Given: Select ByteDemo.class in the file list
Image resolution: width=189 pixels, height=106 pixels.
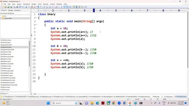Looking at the screenshot, I should [6, 59].
